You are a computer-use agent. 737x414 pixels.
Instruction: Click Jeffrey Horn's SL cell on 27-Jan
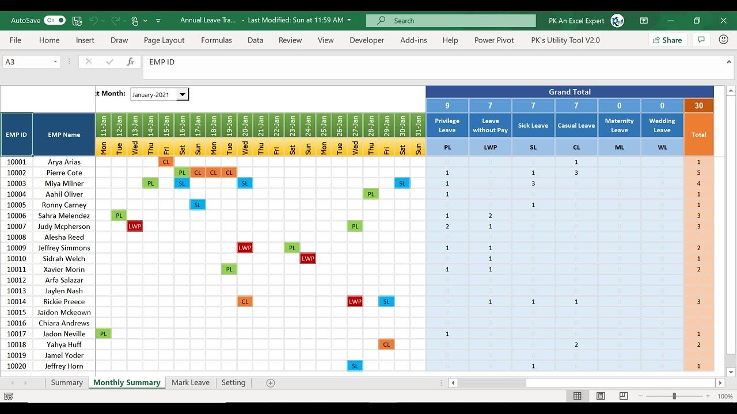coord(355,366)
